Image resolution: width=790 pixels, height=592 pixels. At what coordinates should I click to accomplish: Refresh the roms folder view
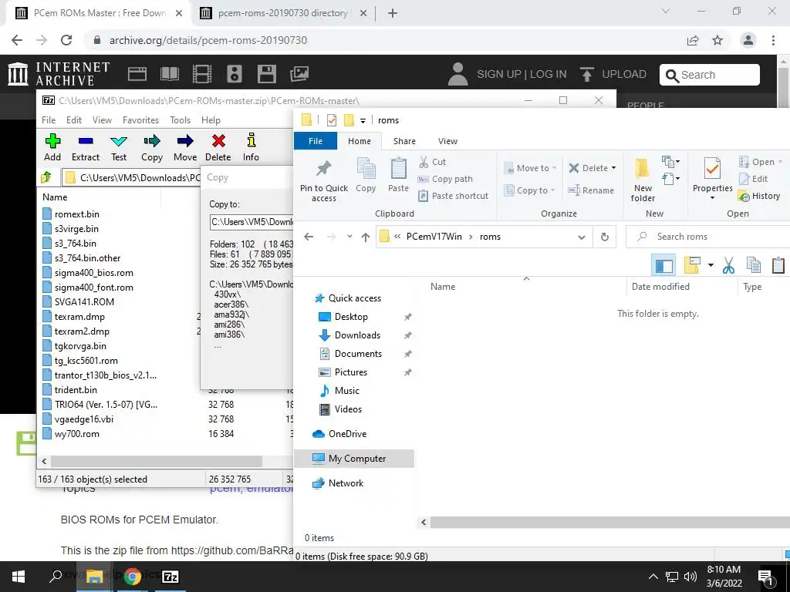tap(605, 237)
